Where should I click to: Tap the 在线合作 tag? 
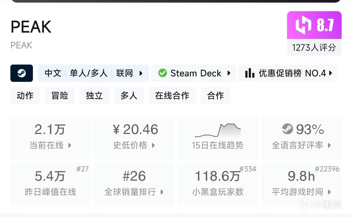(x=172, y=96)
